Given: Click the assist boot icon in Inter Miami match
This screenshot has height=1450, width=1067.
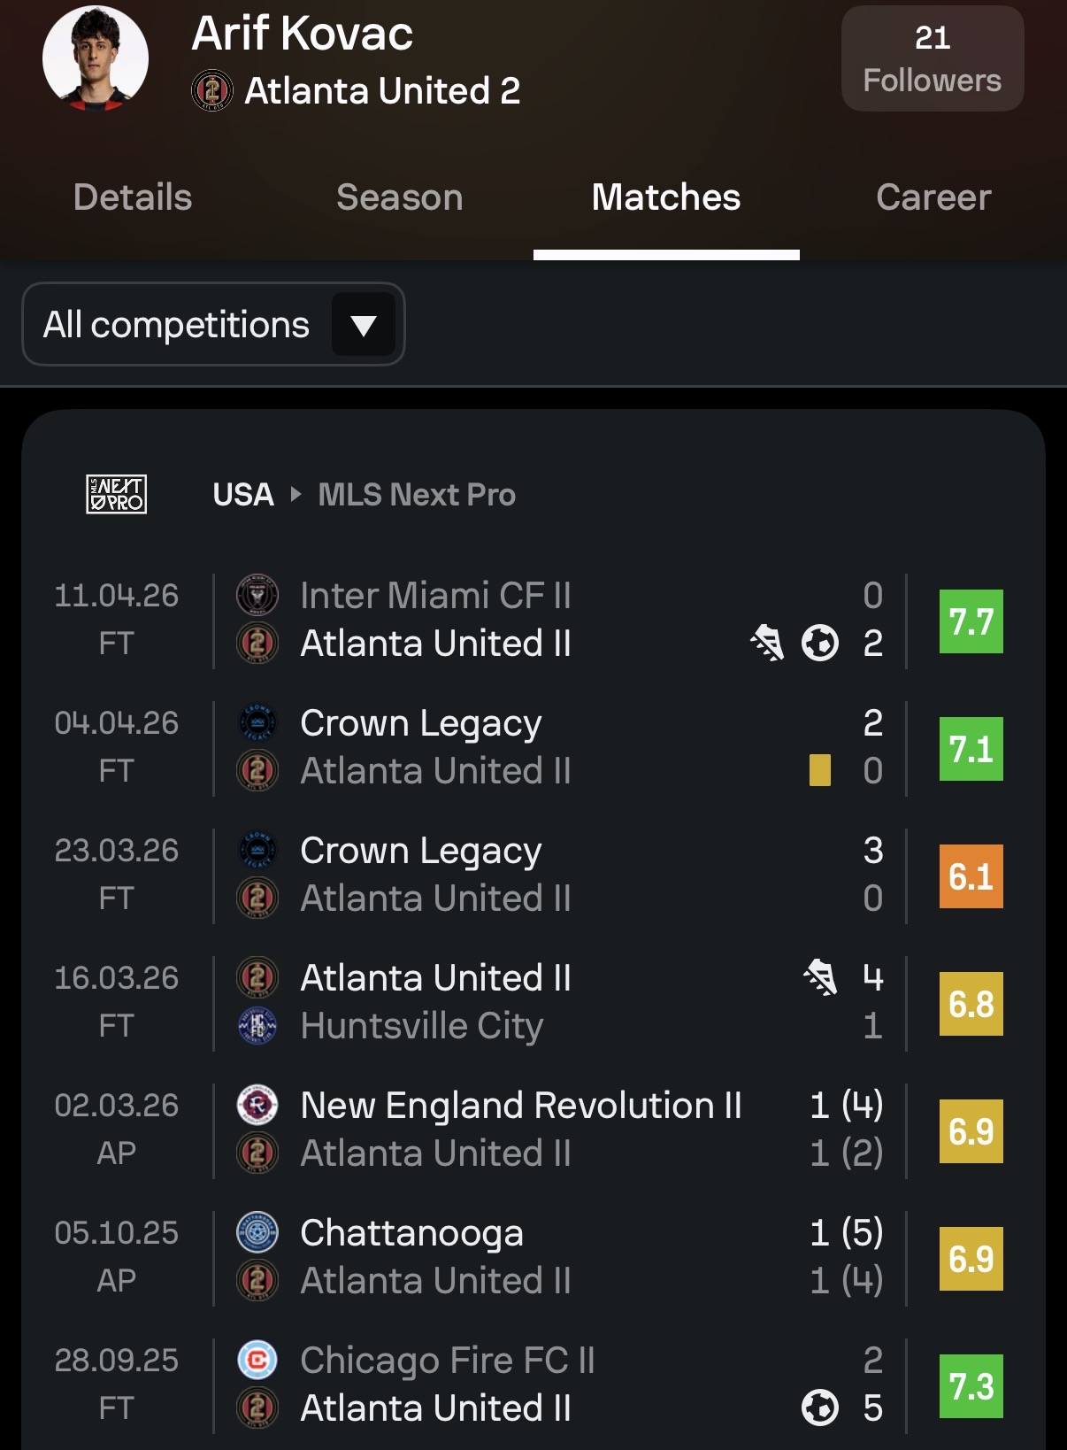Looking at the screenshot, I should 767,643.
